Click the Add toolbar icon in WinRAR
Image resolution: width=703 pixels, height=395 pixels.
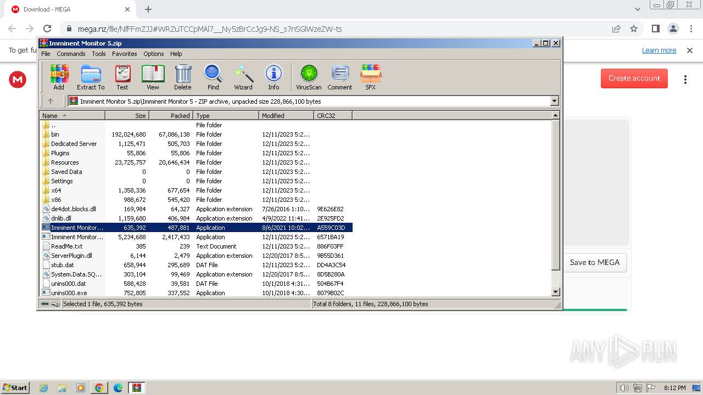coord(59,77)
